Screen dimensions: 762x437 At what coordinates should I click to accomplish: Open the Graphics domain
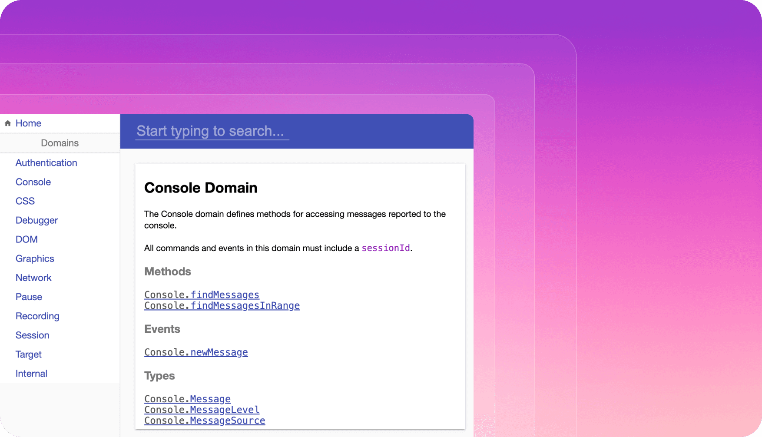[35, 258]
